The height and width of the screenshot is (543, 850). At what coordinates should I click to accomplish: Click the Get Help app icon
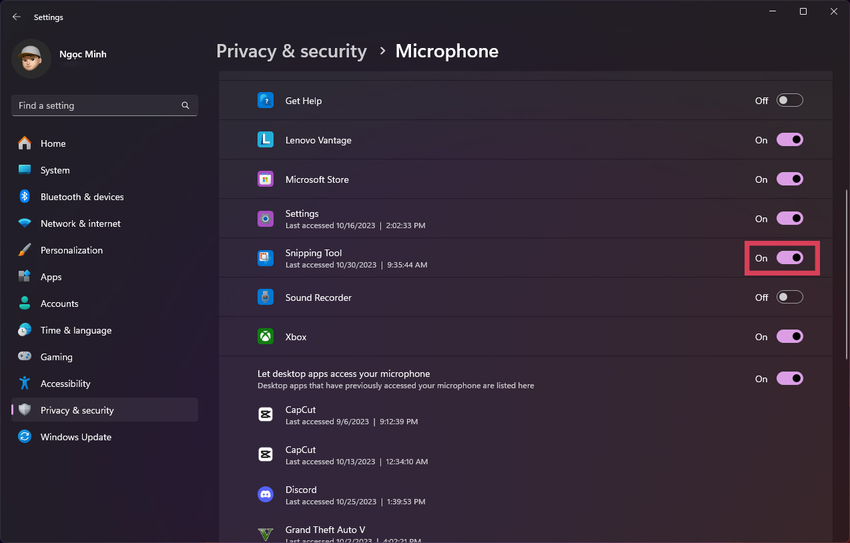[x=266, y=101]
